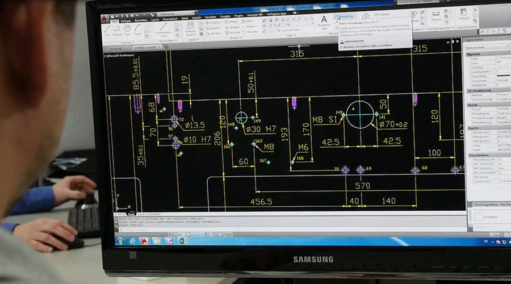Image resolution: width=511 pixels, height=284 pixels.
Task: Switch to the Beschriften ribbon tab
Action: [x=141, y=20]
